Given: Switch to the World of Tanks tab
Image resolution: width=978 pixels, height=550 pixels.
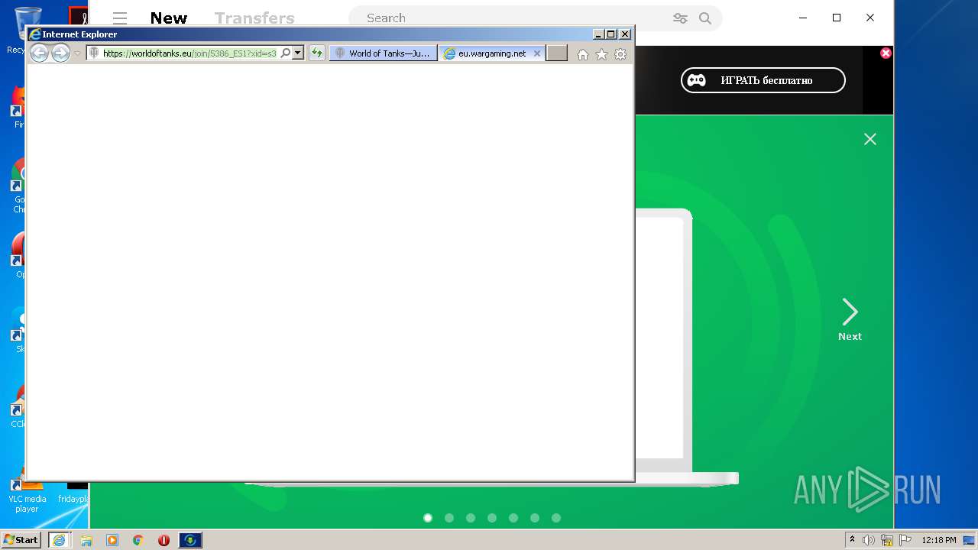Looking at the screenshot, I should click(x=383, y=53).
